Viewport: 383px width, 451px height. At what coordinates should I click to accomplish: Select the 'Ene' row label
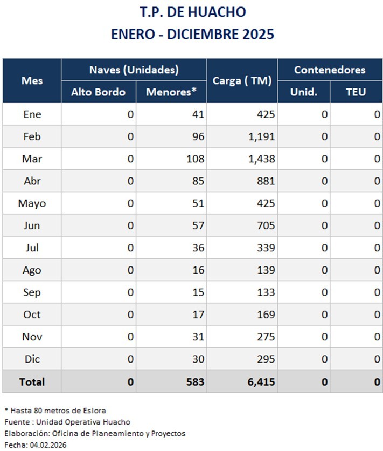point(32,114)
